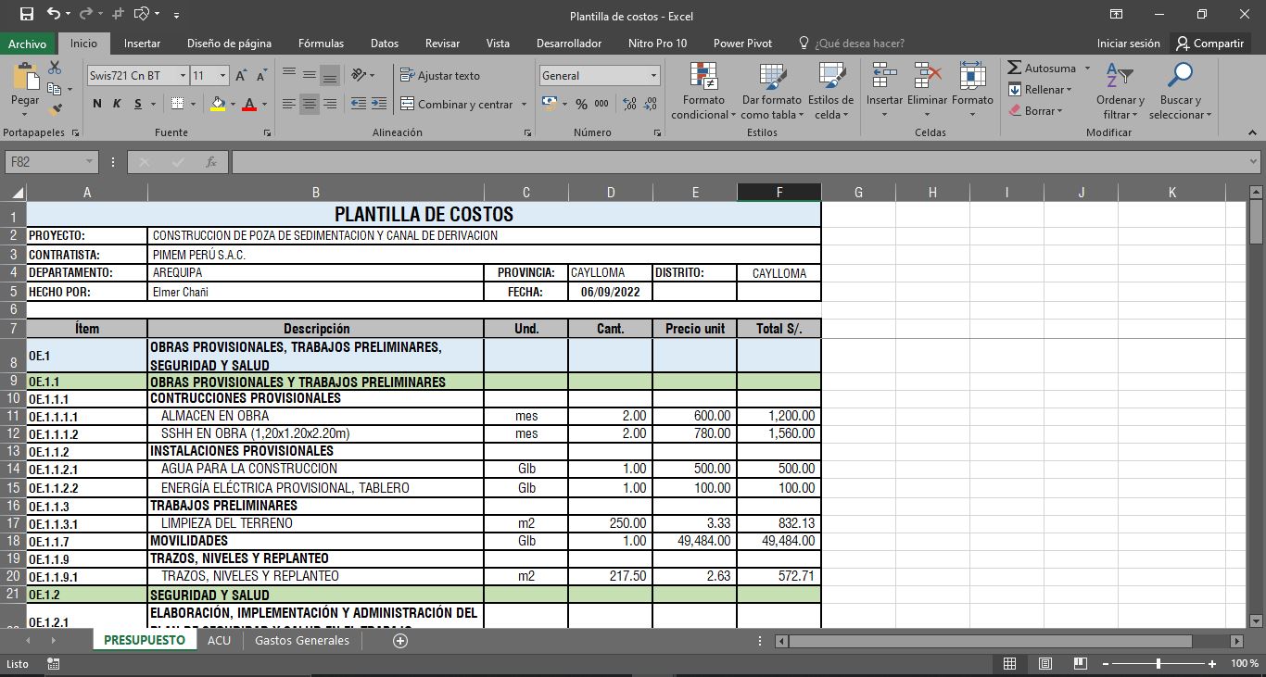The height and width of the screenshot is (677, 1266).
Task: Switch to the Insertar ribbon tab
Action: pos(142,44)
